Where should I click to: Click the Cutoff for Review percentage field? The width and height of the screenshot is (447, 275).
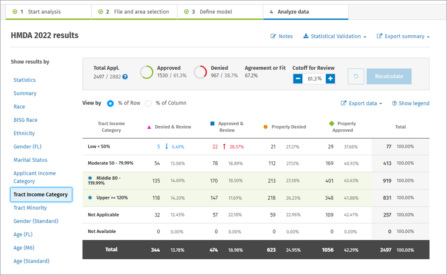(314, 79)
